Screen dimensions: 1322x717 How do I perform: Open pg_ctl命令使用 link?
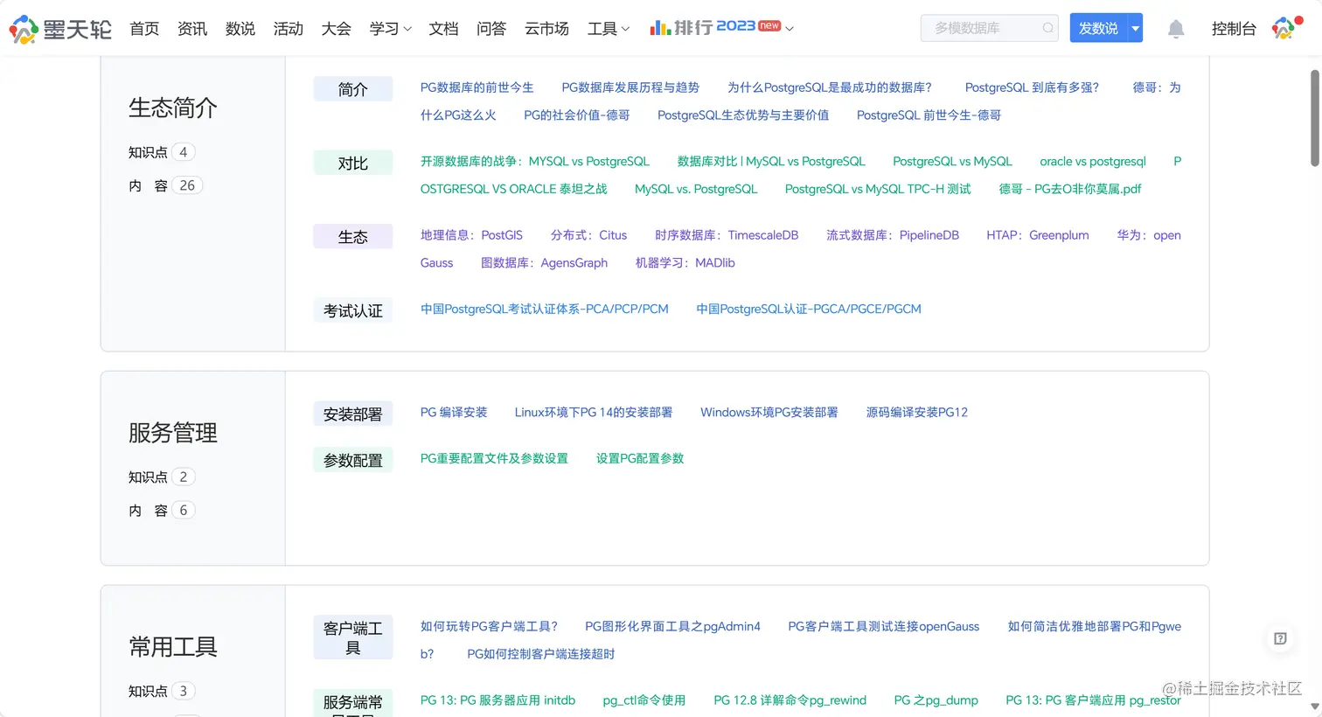tap(644, 700)
